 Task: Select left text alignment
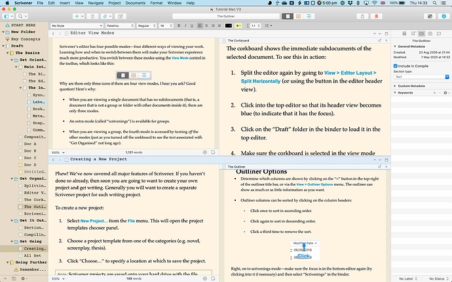pos(200,26)
